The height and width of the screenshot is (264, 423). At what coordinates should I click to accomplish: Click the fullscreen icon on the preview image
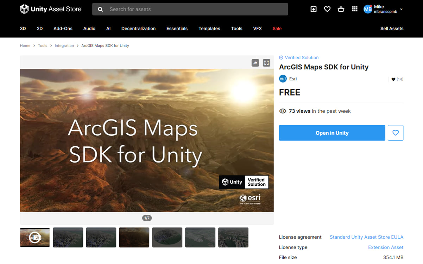[266, 62]
